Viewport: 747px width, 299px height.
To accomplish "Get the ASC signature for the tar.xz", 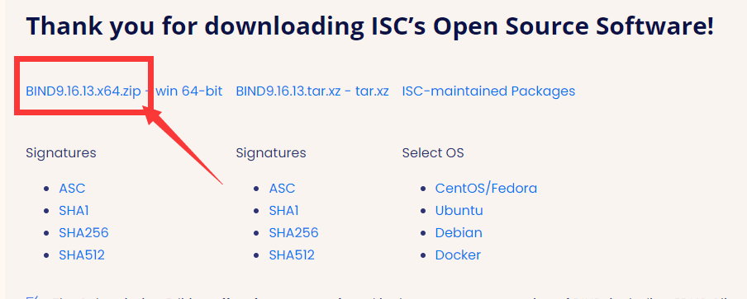I will 282,188.
